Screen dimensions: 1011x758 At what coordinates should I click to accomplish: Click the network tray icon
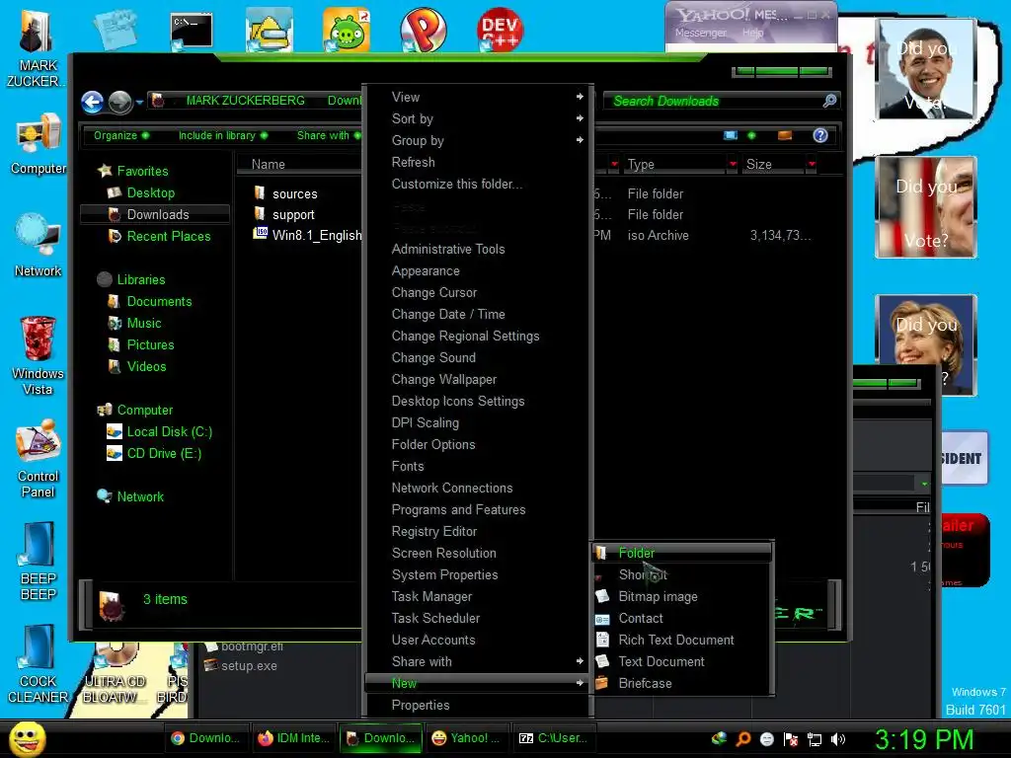coord(815,739)
